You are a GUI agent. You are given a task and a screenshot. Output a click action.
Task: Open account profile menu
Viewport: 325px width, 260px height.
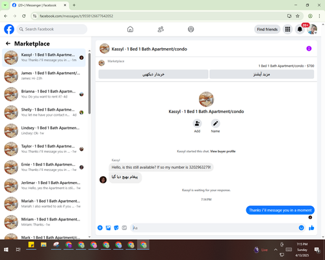312,29
